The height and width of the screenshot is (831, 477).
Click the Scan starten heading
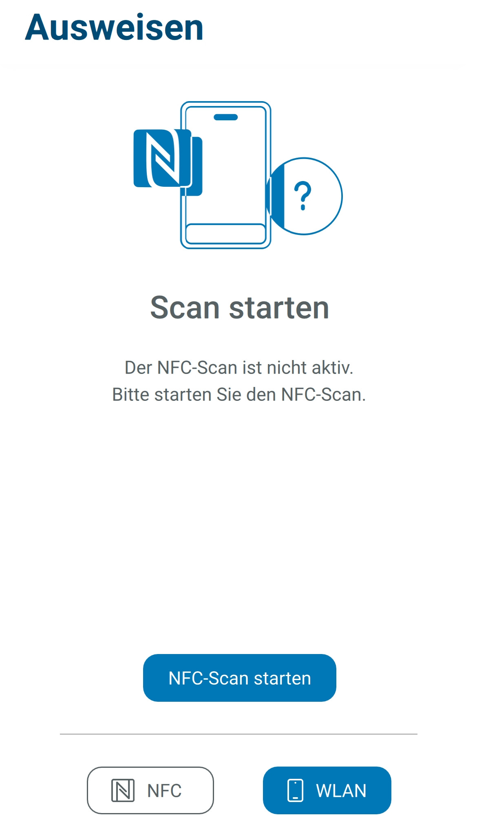tap(239, 307)
